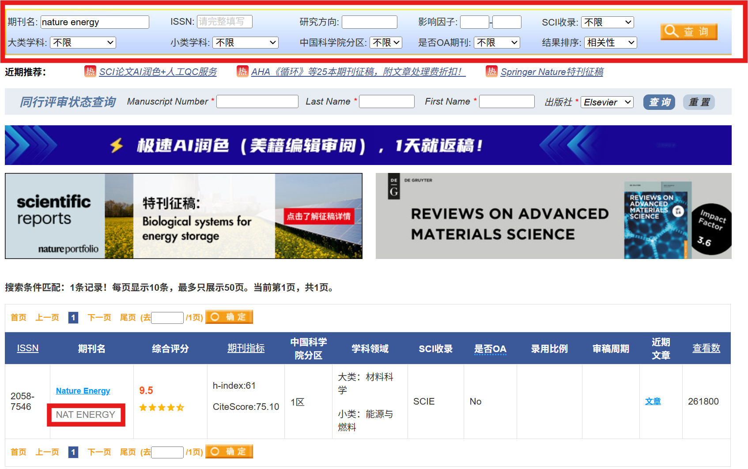Click 尾页 in the bottom pagination

(x=128, y=452)
